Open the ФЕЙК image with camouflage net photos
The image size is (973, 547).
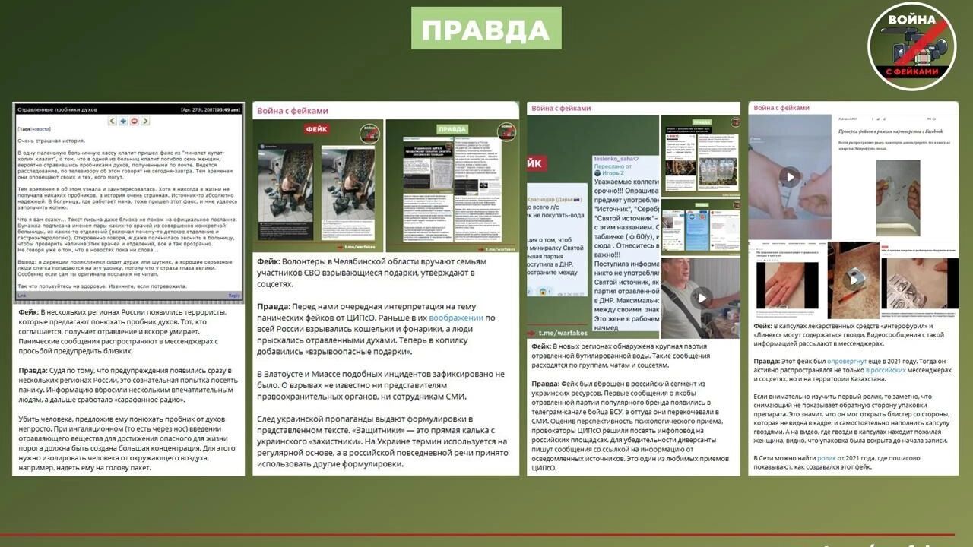(x=317, y=186)
